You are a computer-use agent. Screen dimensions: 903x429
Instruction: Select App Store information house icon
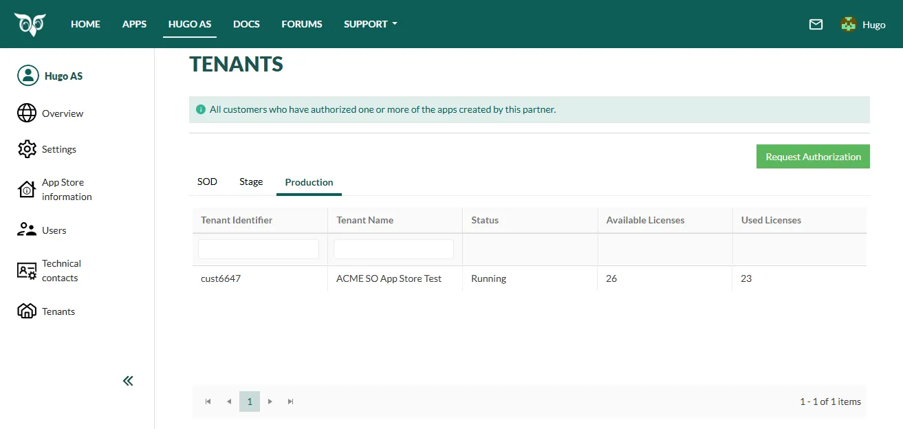click(x=27, y=190)
